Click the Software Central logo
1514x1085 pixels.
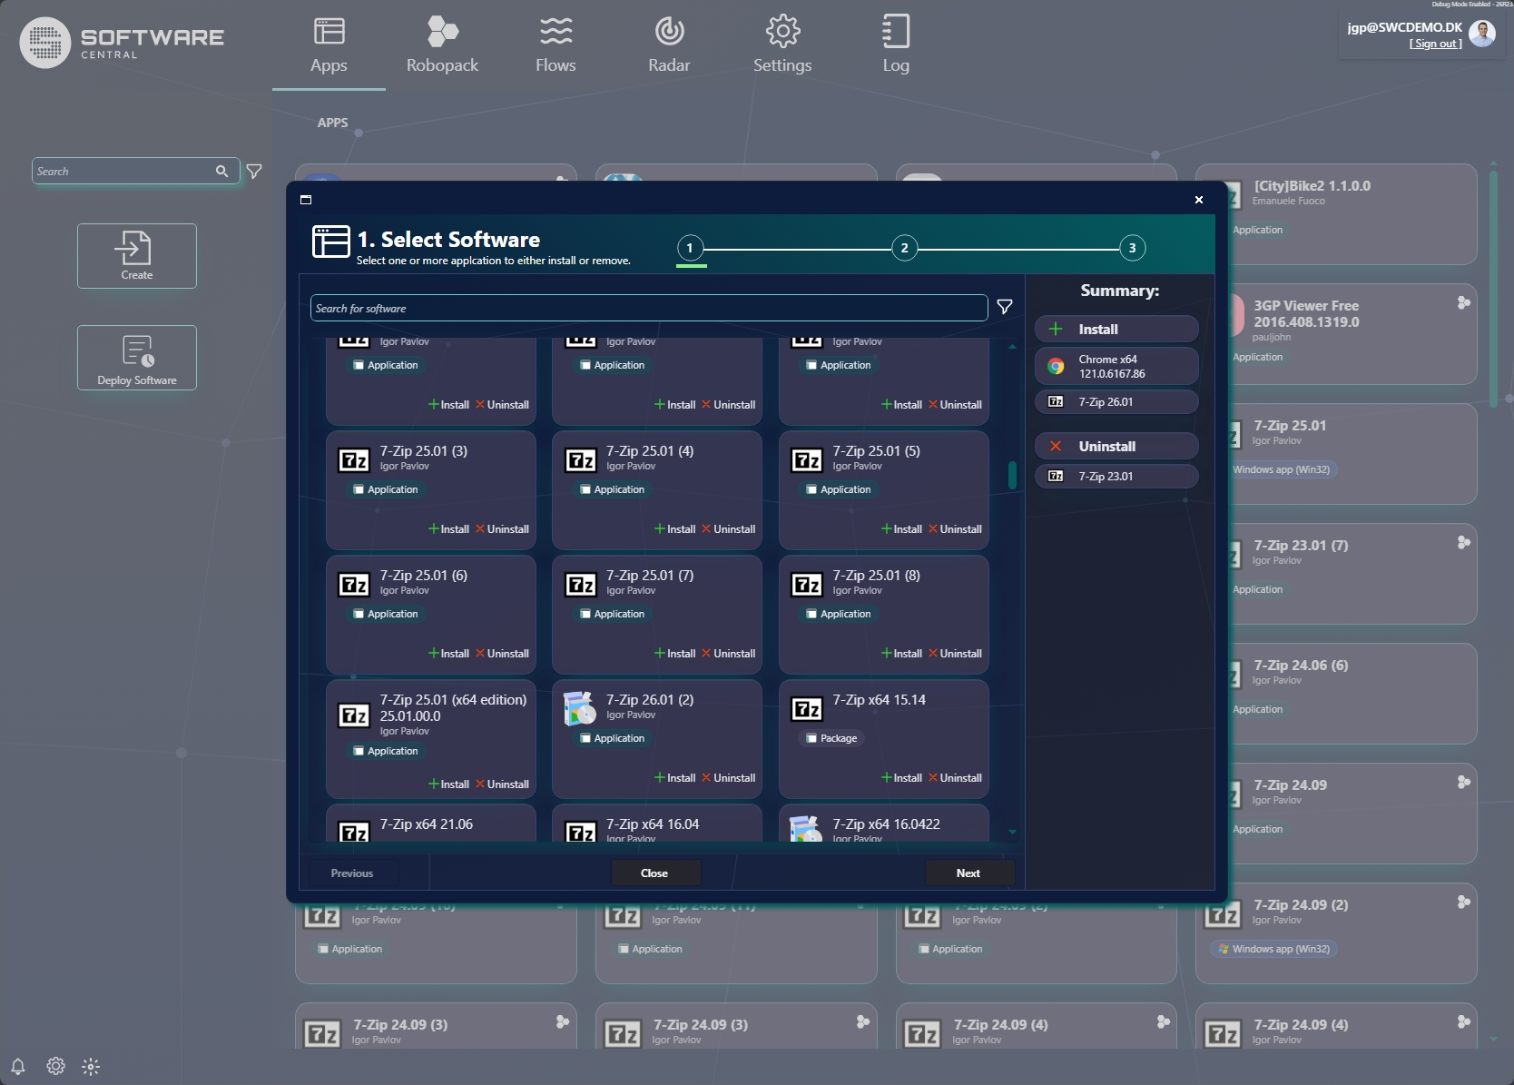click(122, 43)
